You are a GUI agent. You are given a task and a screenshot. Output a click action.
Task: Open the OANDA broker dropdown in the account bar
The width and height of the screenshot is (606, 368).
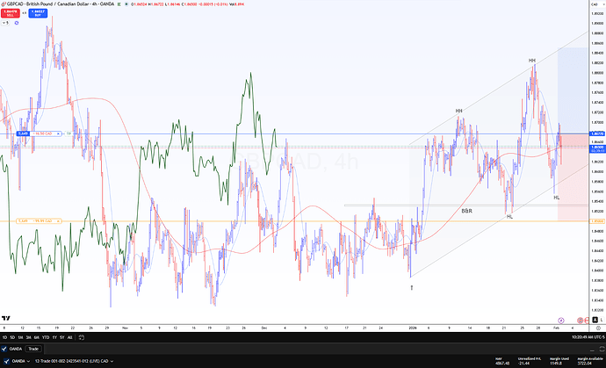click(21, 362)
